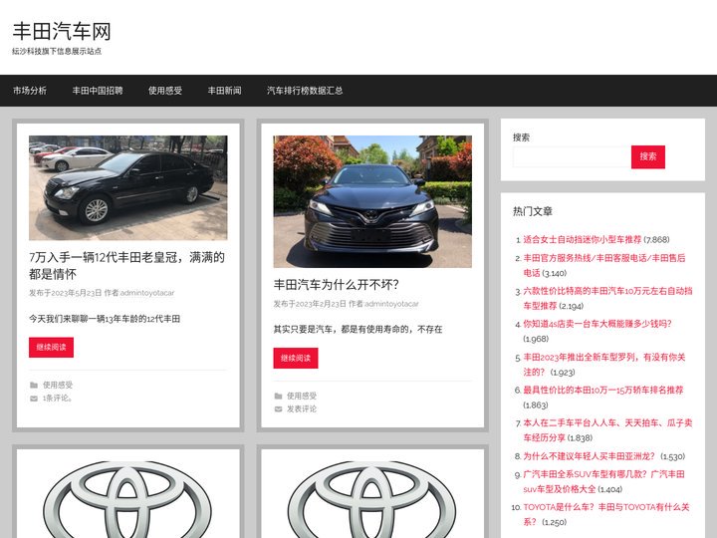The image size is (717, 538).
Task: Open 最具性价比的本田10万一15万轿车排名推荐
Action: click(x=603, y=391)
